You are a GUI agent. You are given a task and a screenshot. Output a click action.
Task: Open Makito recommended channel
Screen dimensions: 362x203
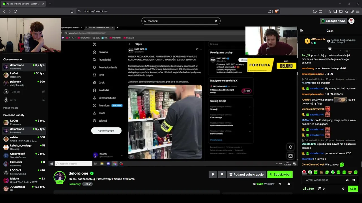(x=24, y=180)
